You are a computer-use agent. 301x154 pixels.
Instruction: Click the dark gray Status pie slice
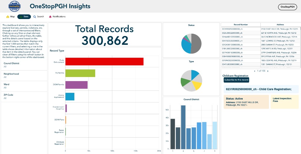(197, 44)
